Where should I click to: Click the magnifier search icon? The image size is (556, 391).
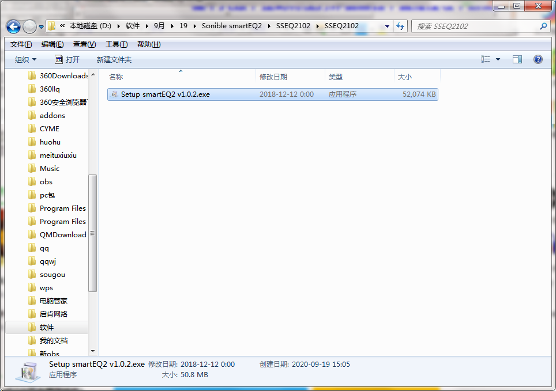tap(543, 26)
